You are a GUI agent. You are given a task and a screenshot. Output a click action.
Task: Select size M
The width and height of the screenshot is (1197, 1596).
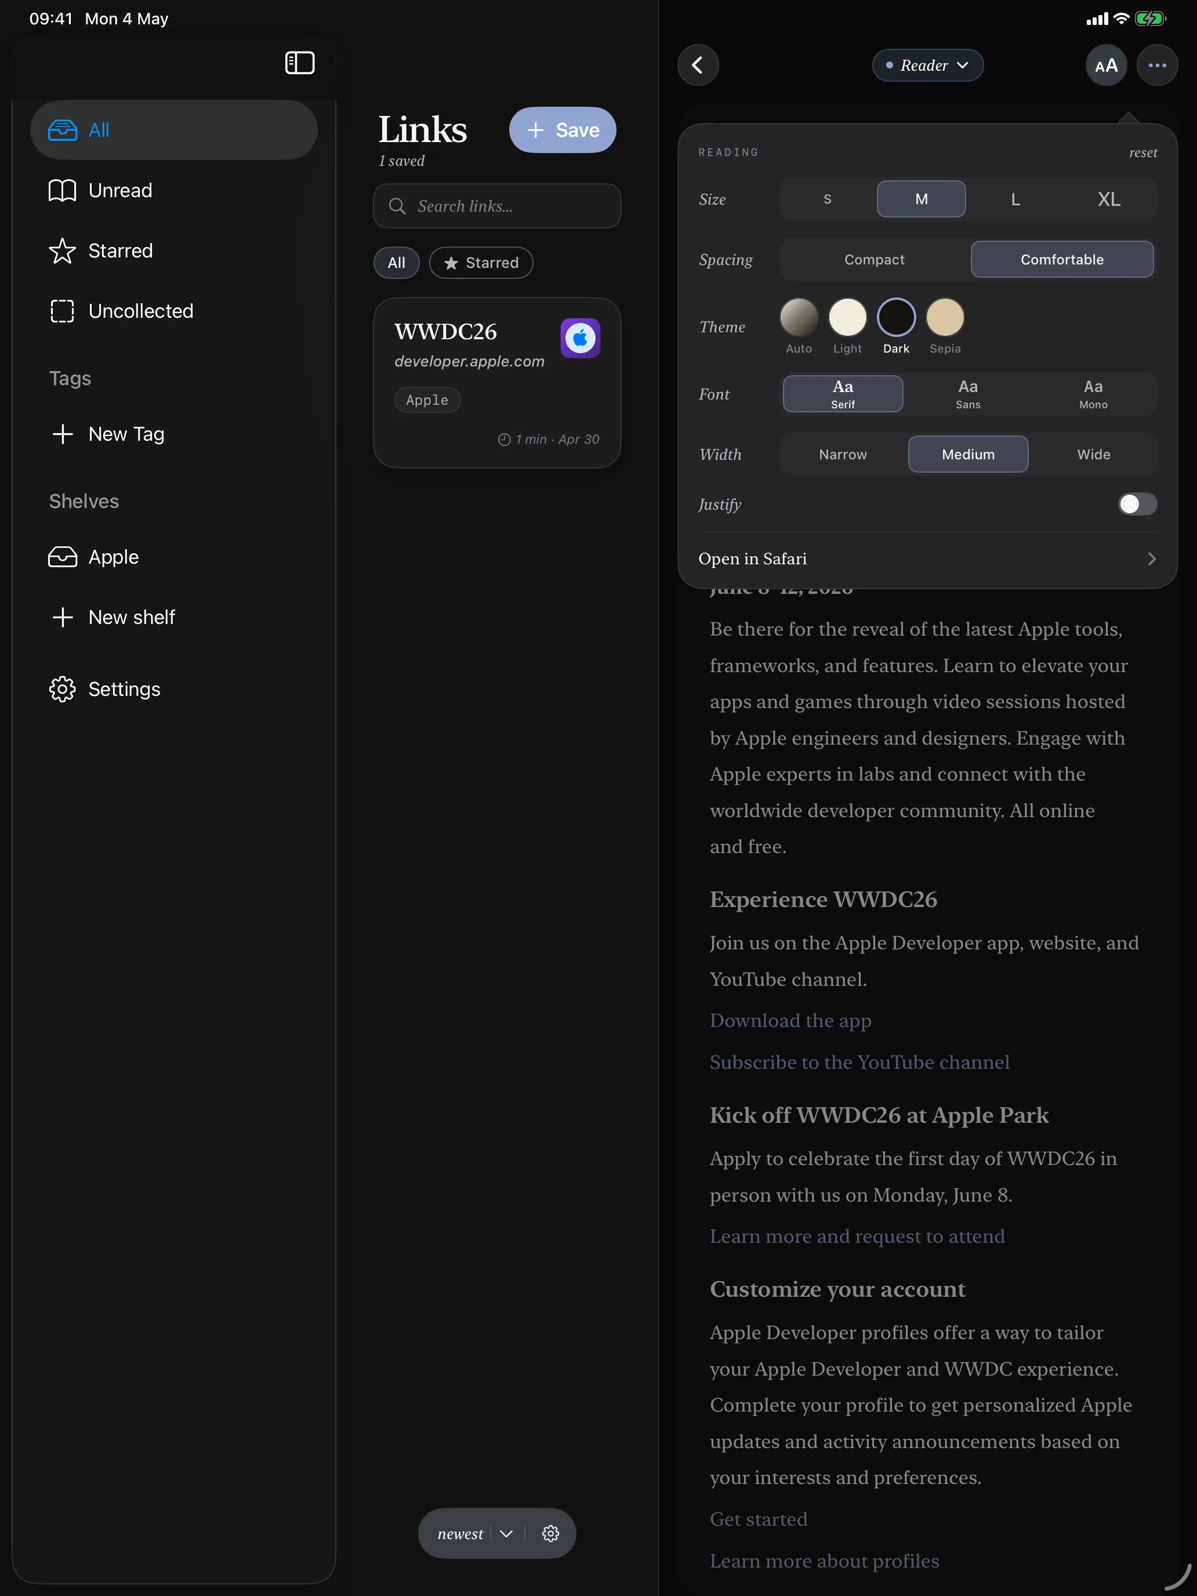click(922, 199)
